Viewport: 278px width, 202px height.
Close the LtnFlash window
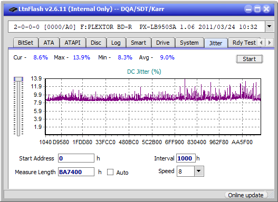coord(266,9)
